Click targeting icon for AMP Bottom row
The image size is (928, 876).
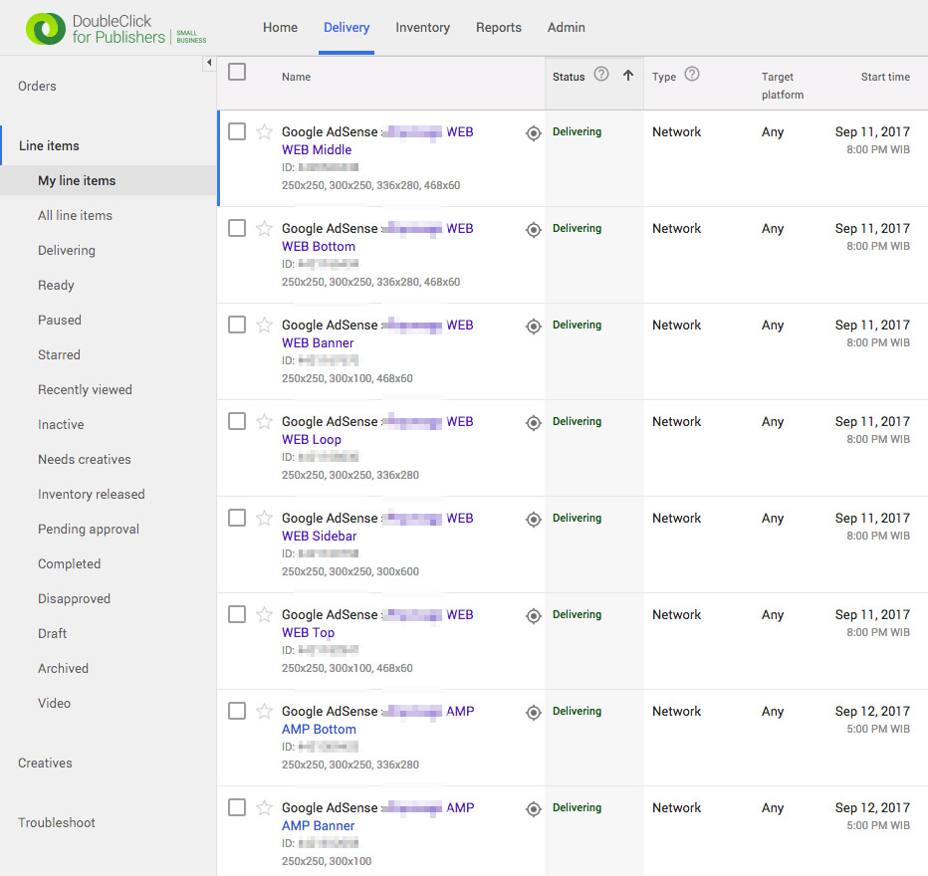pyautogui.click(x=534, y=712)
